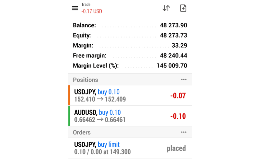Open the Orders three-dot options menu

[x=184, y=132]
